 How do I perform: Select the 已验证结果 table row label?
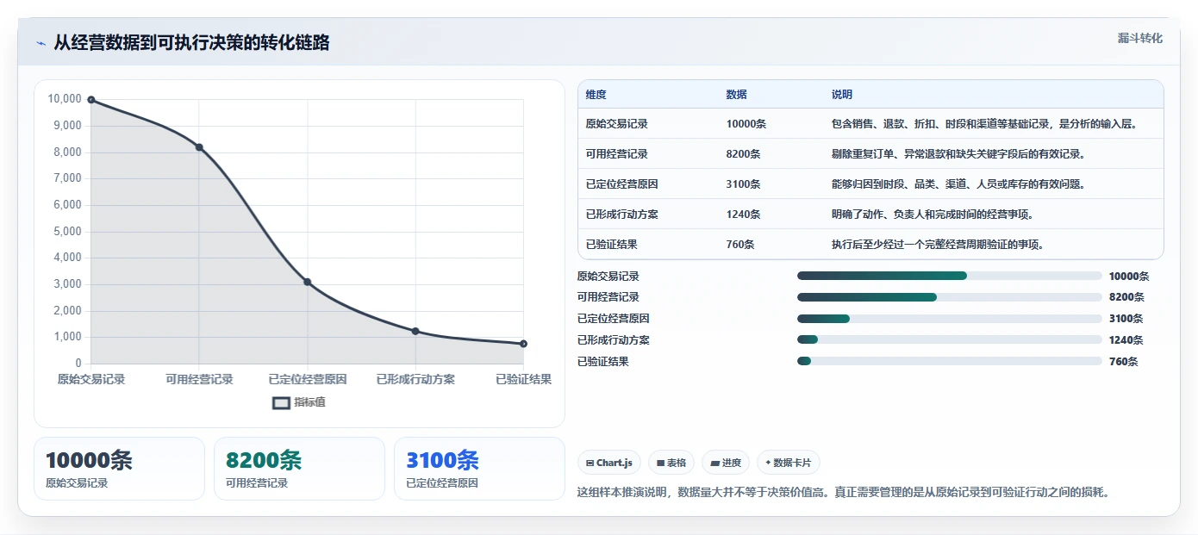(x=611, y=245)
